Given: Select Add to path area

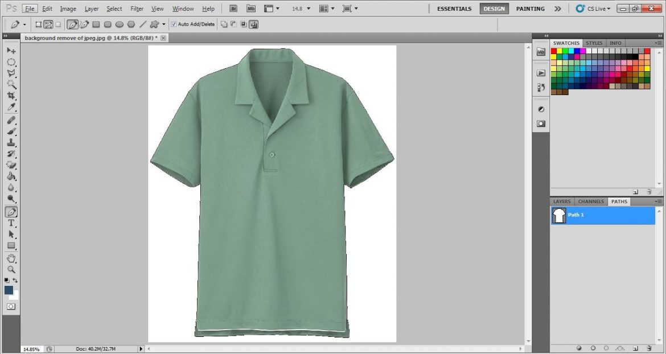Looking at the screenshot, I should click(x=224, y=24).
